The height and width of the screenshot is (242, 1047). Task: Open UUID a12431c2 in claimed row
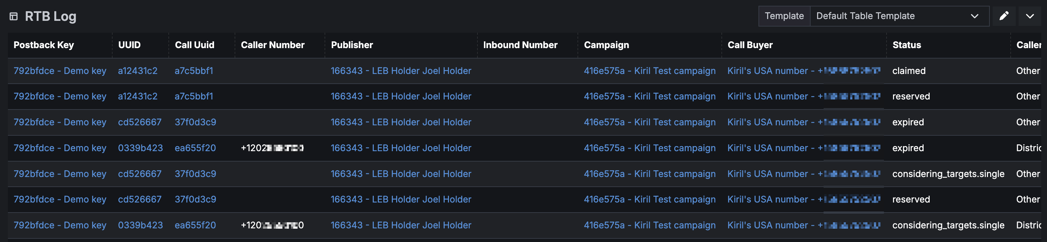pyautogui.click(x=138, y=71)
